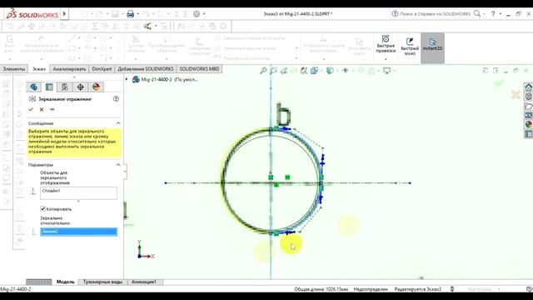Collapse the Параметры section chevron
The width and height of the screenshot is (533, 300).
click(x=118, y=165)
